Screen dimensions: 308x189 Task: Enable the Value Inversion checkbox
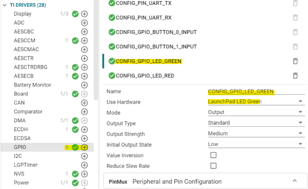[x=213, y=155]
